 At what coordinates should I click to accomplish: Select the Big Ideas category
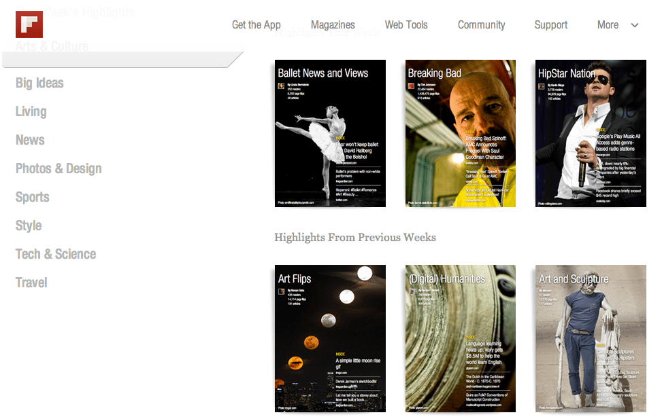click(x=39, y=83)
